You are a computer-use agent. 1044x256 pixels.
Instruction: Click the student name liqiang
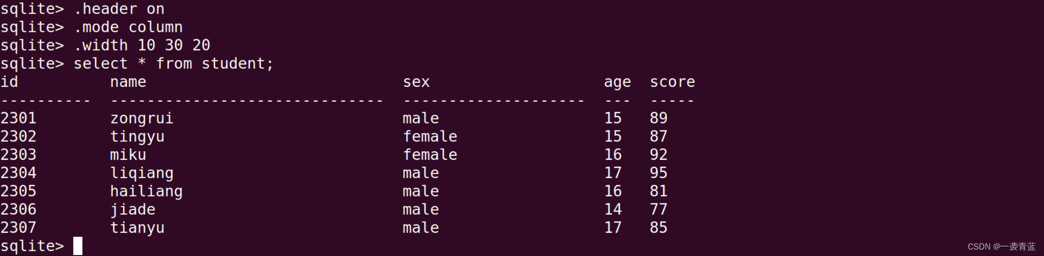tap(142, 173)
